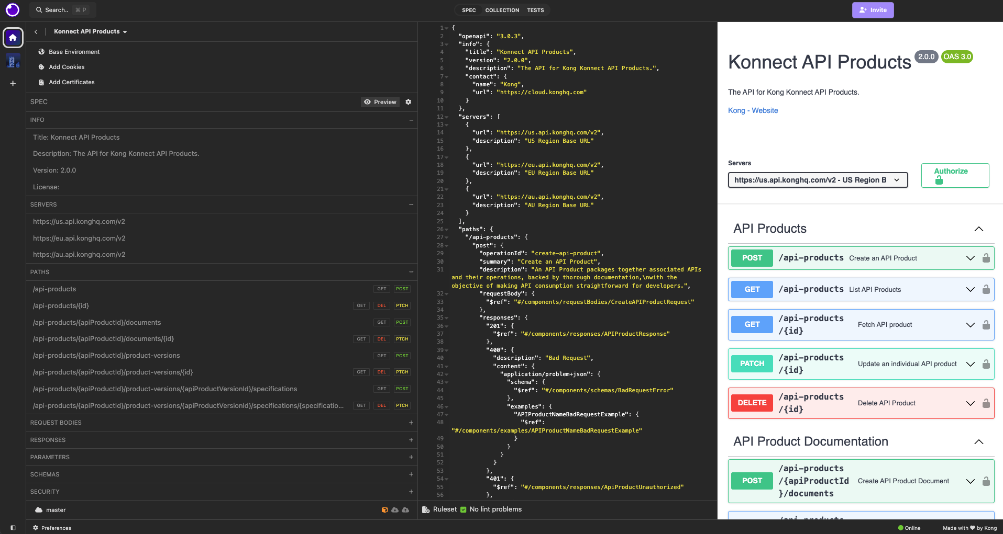The image size is (1003, 534).
Task: Collapse the INFO section
Action: click(411, 120)
